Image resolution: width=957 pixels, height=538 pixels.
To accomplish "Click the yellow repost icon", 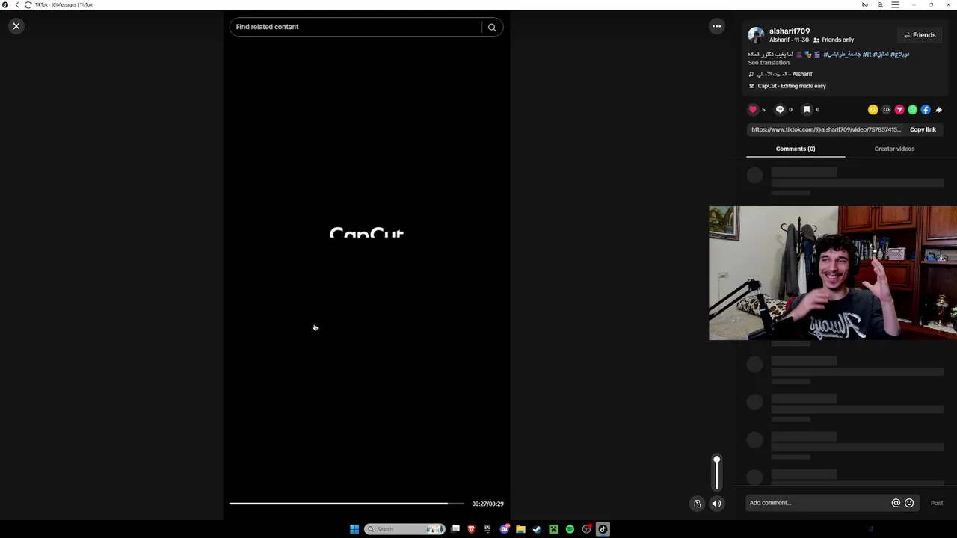I will [873, 110].
